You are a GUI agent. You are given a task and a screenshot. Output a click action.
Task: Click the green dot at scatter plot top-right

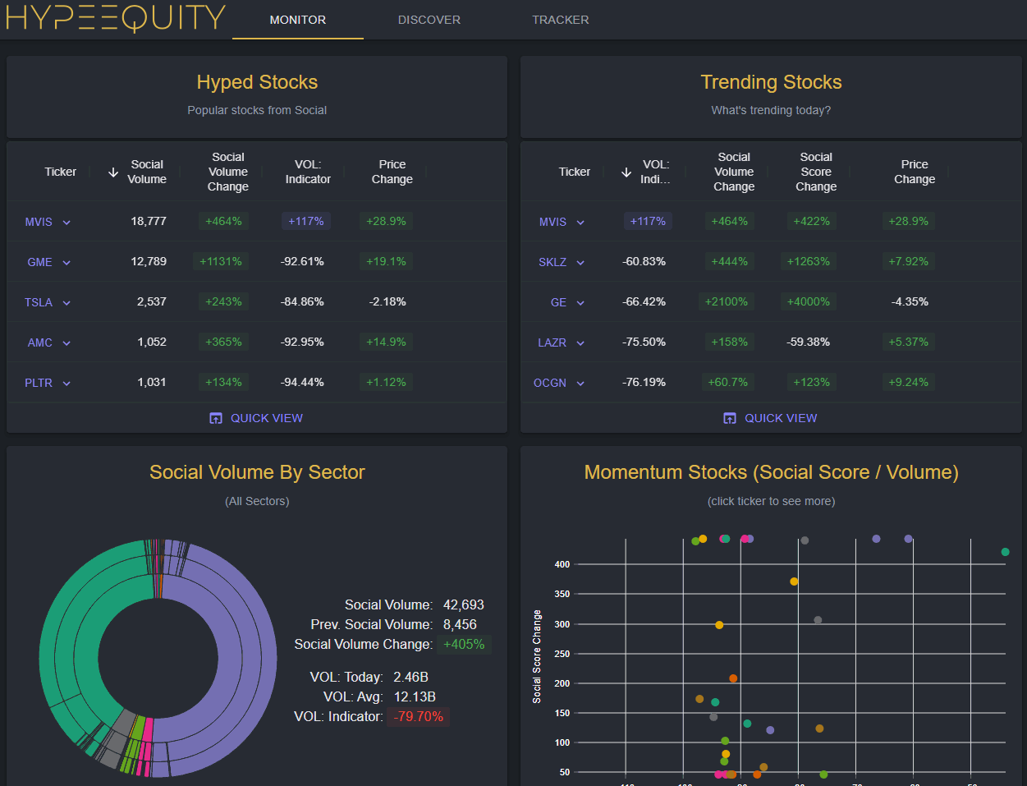click(x=1006, y=552)
